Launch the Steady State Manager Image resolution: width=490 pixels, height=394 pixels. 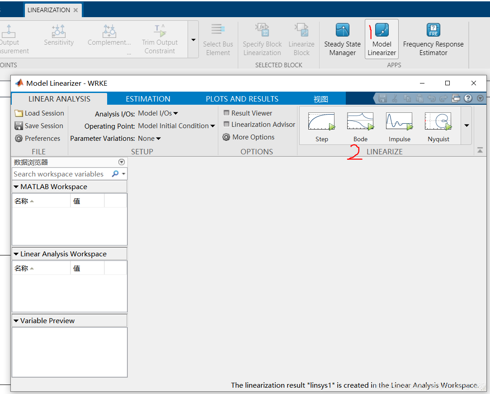tap(342, 38)
